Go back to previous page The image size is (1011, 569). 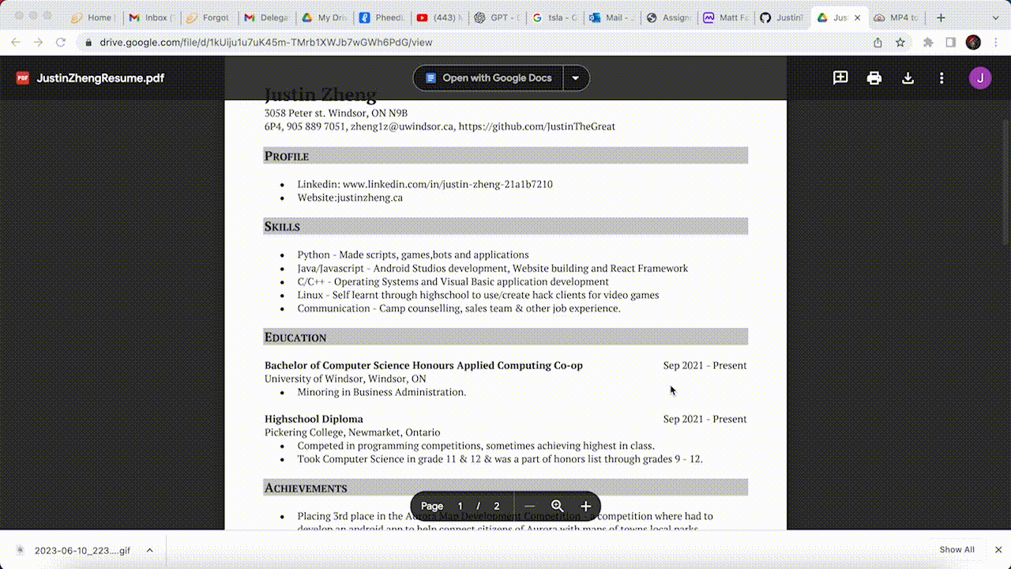(x=17, y=43)
